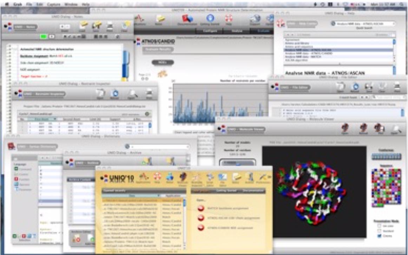Click the Save icon in File Editor window
The width and height of the screenshot is (408, 255).
click(369, 87)
